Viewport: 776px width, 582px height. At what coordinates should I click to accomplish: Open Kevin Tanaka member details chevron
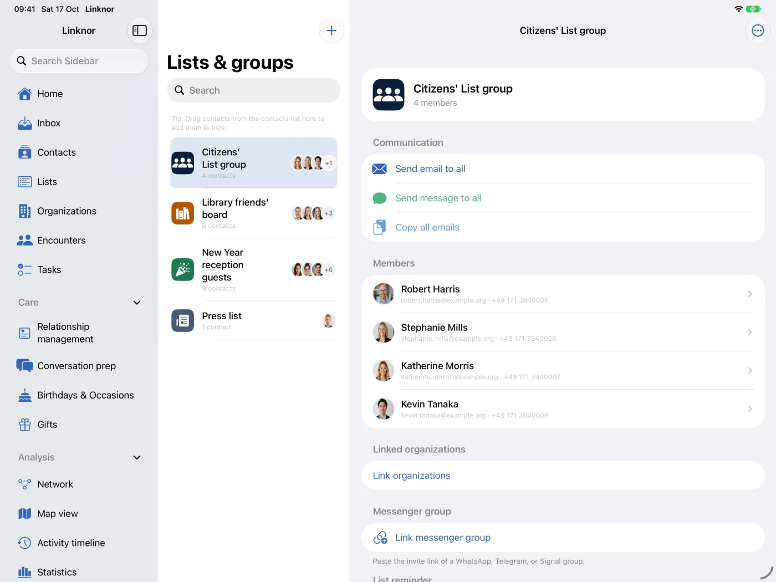coord(749,409)
